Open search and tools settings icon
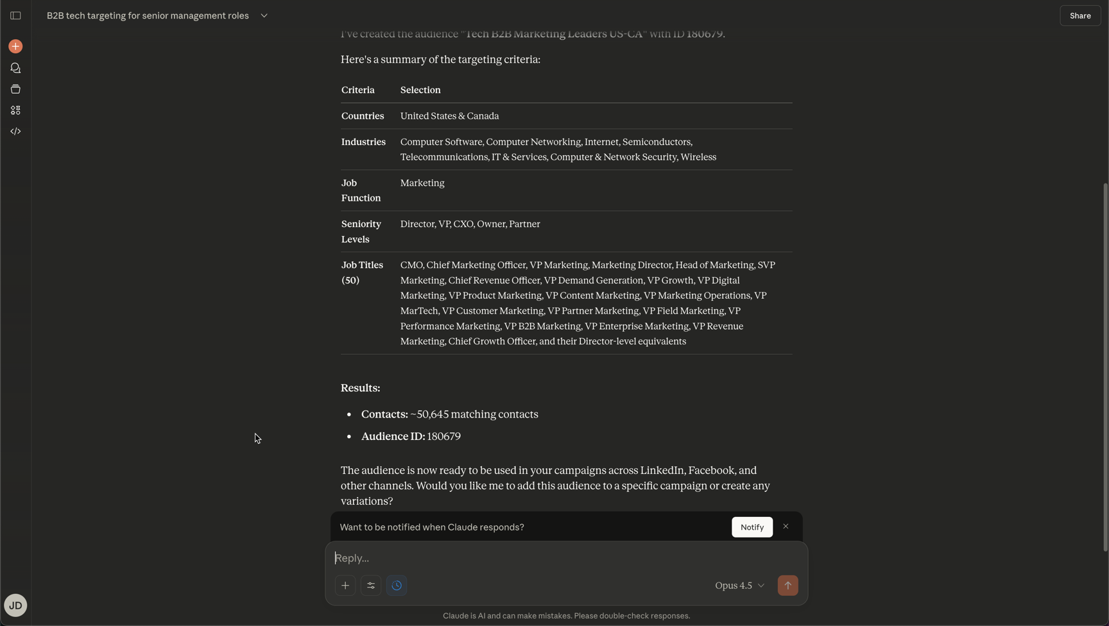Image resolution: width=1109 pixels, height=626 pixels. pos(371,586)
